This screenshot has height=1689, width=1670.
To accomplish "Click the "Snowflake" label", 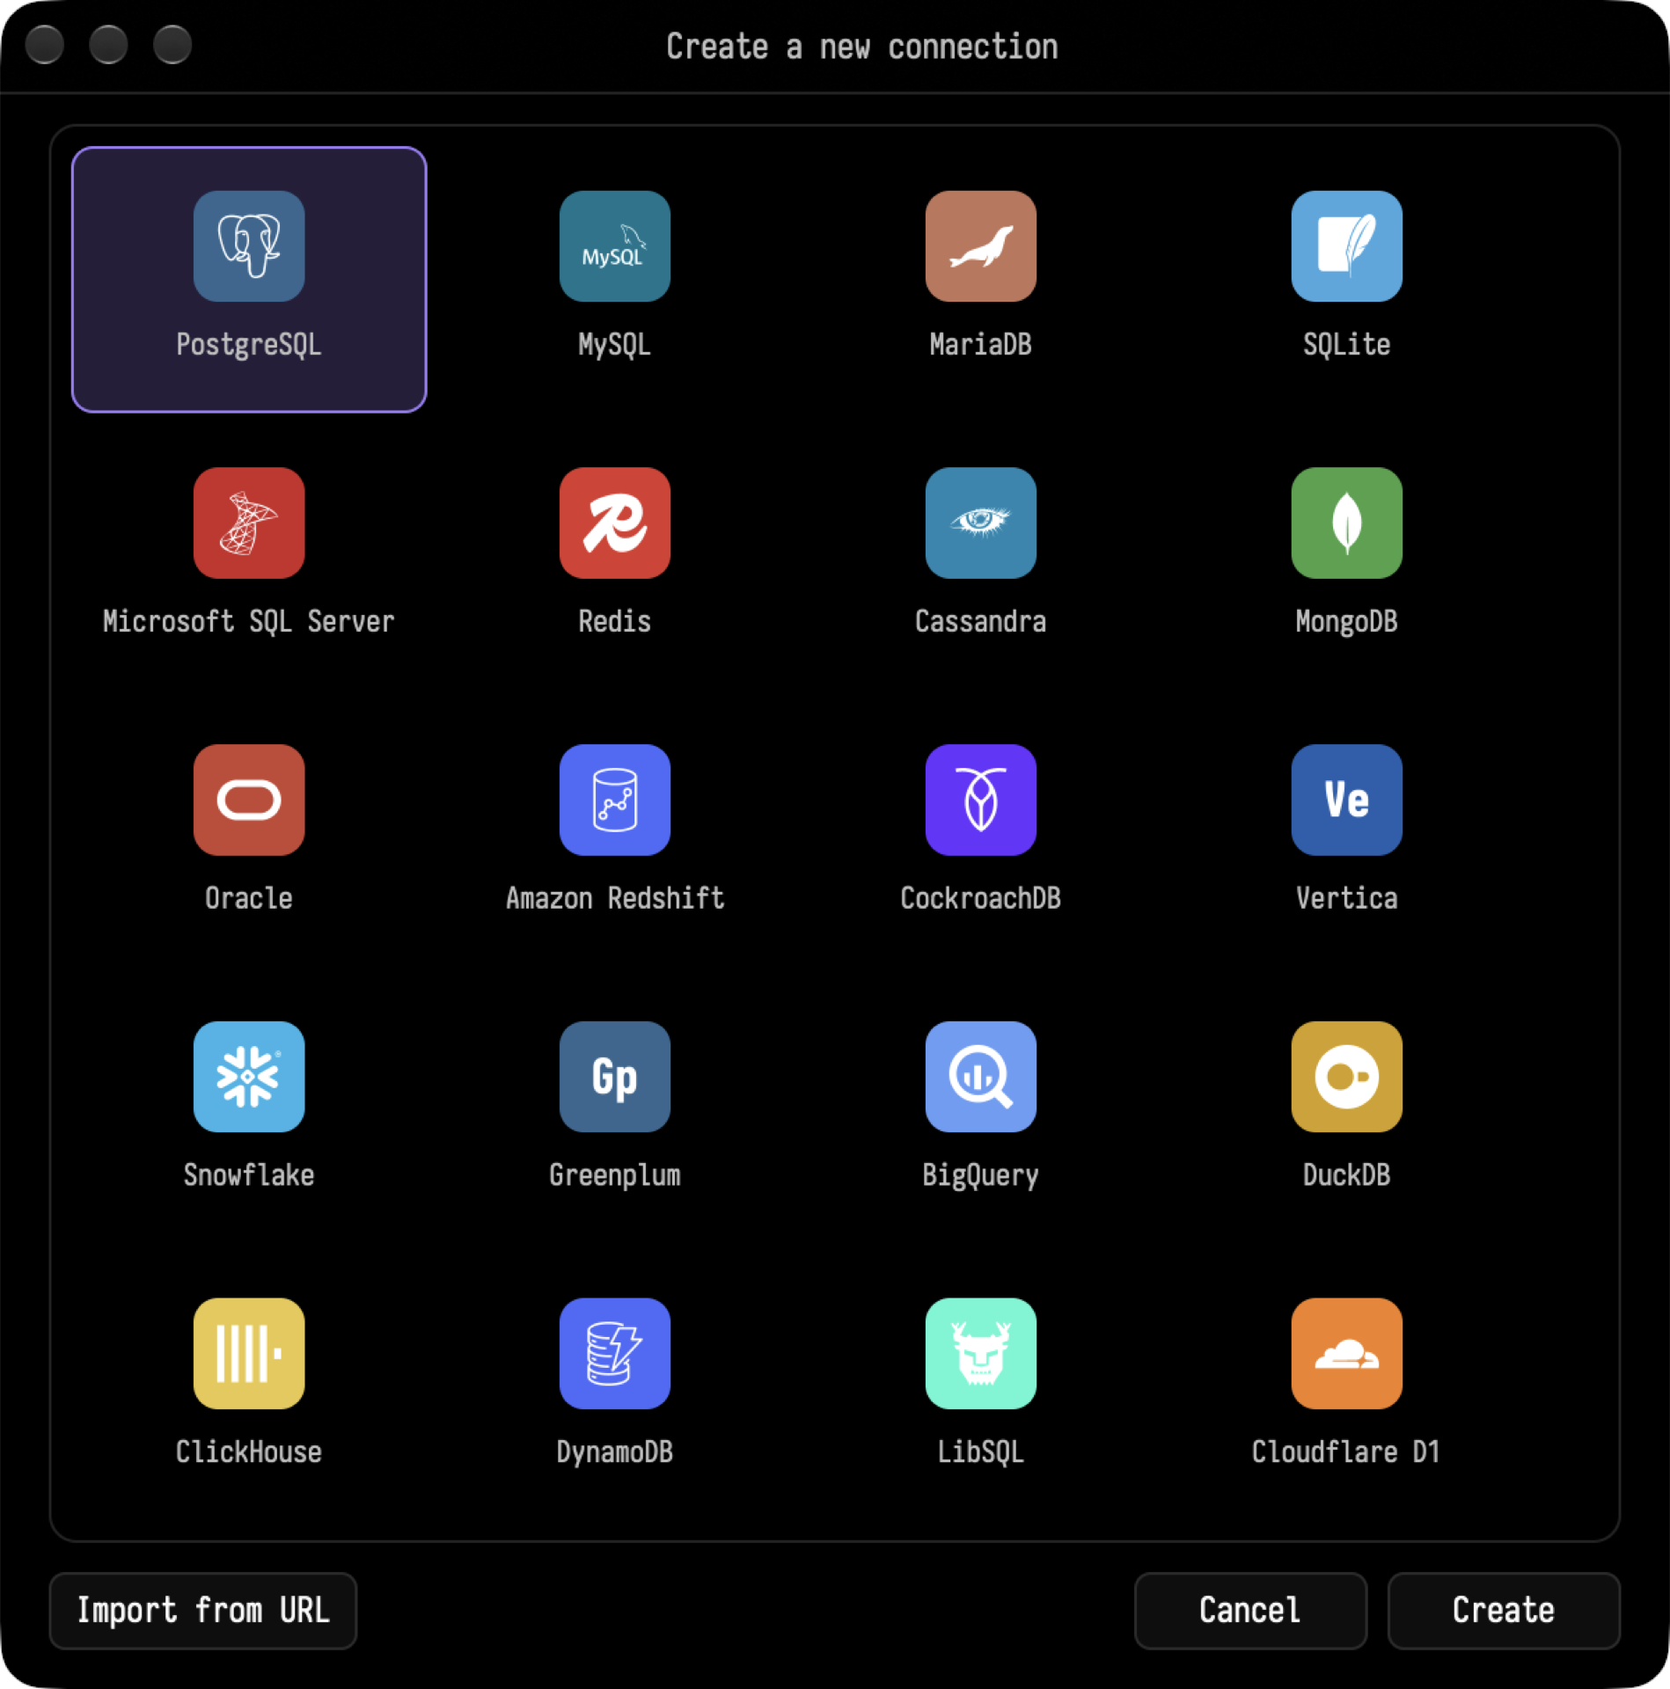I will coord(249,1175).
